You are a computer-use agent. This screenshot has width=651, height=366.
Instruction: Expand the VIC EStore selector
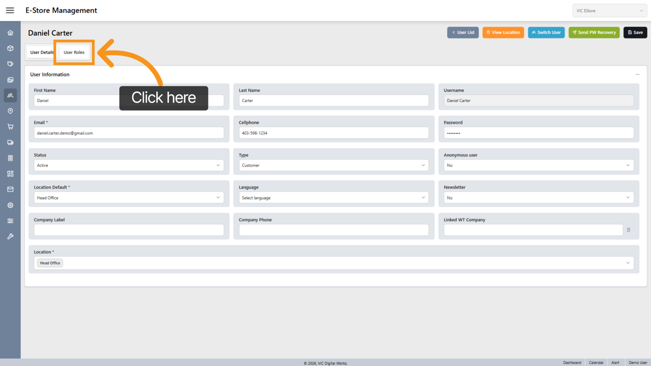[610, 11]
